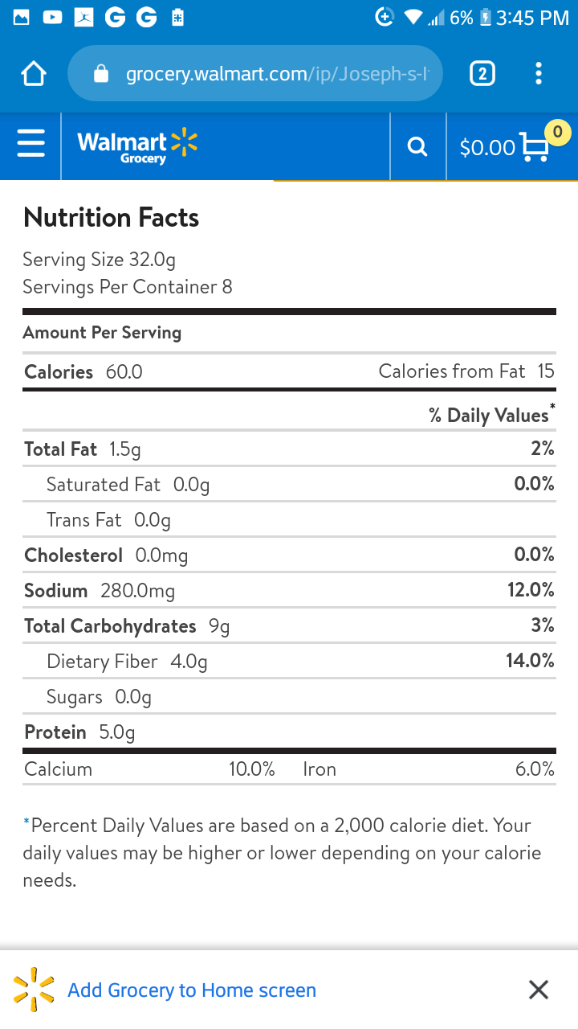Tap the Percent Daily Values footnote asterisk
The image size is (578, 1029).
coord(26,822)
